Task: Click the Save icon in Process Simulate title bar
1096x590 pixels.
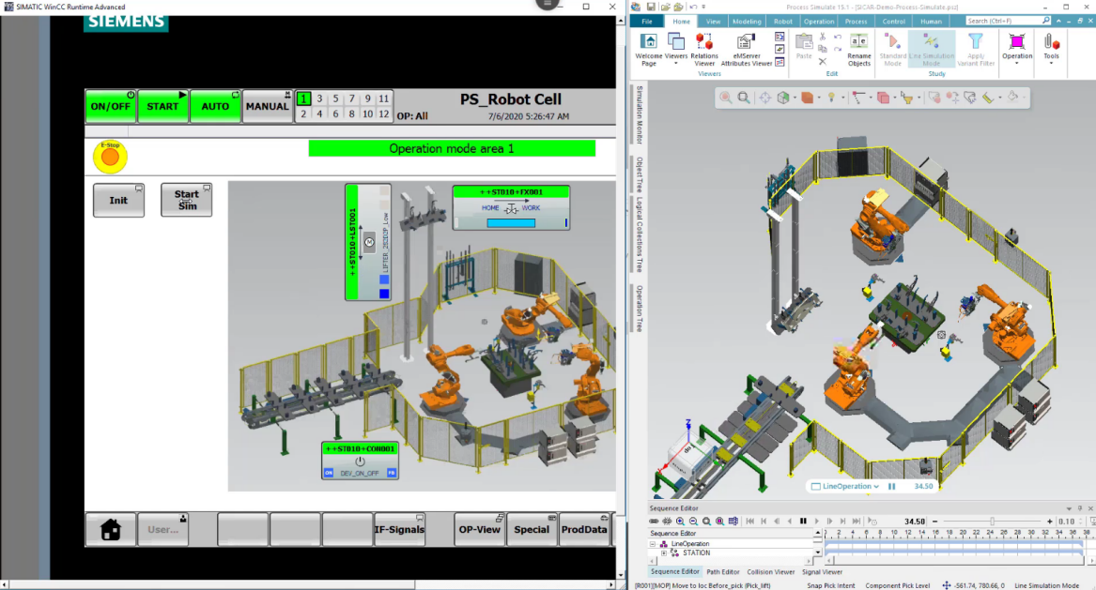Action: (651, 7)
